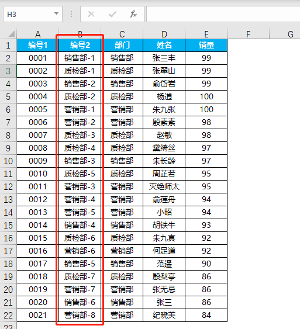Select cell with name 纪晓芙
300x329 pixels.
pos(164,316)
